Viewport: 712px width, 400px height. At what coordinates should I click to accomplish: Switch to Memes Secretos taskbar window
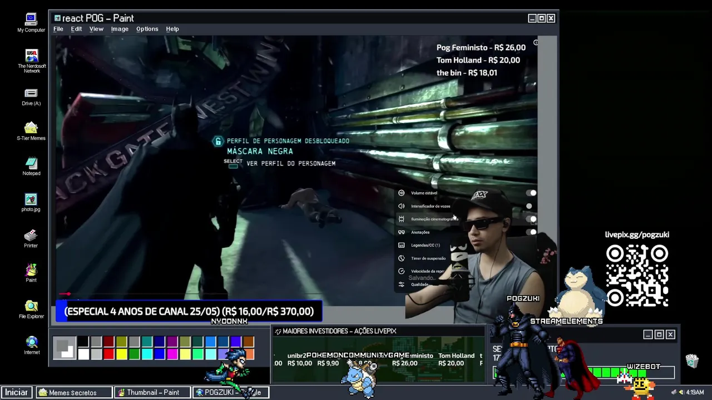[x=74, y=392]
